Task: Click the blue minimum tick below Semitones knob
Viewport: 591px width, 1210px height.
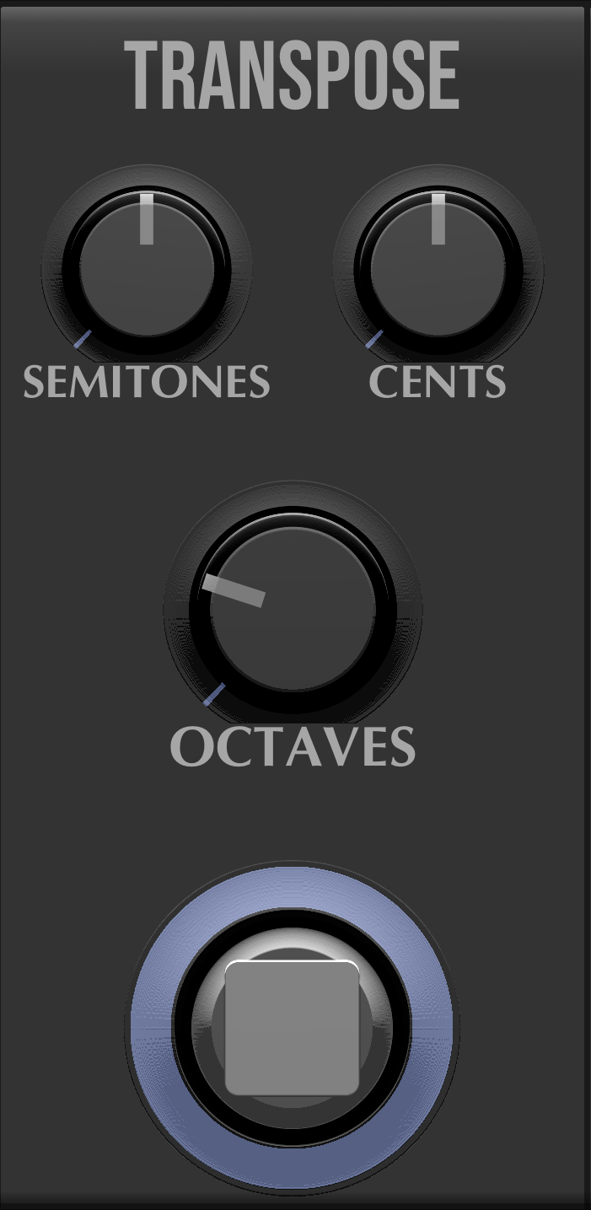Action: tap(82, 339)
